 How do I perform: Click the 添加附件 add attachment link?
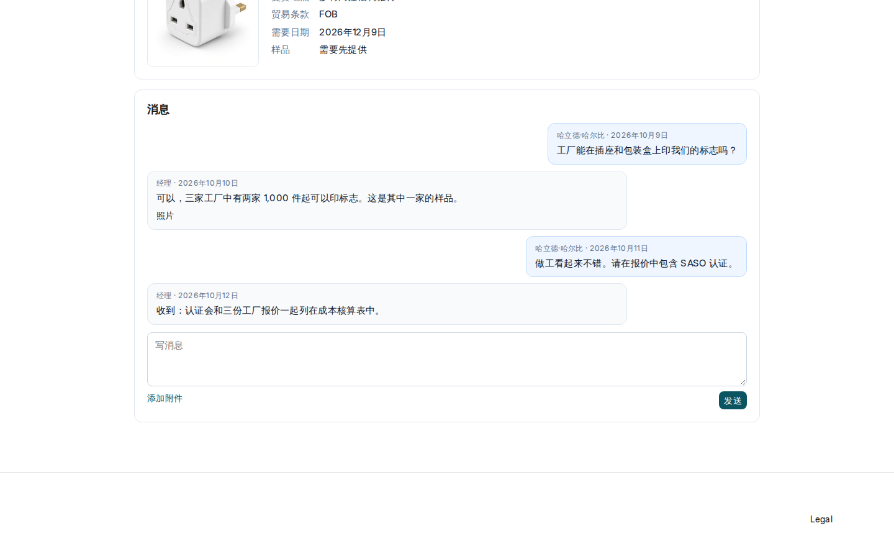click(165, 398)
